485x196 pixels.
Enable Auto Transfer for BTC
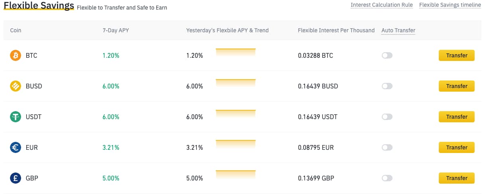point(387,55)
